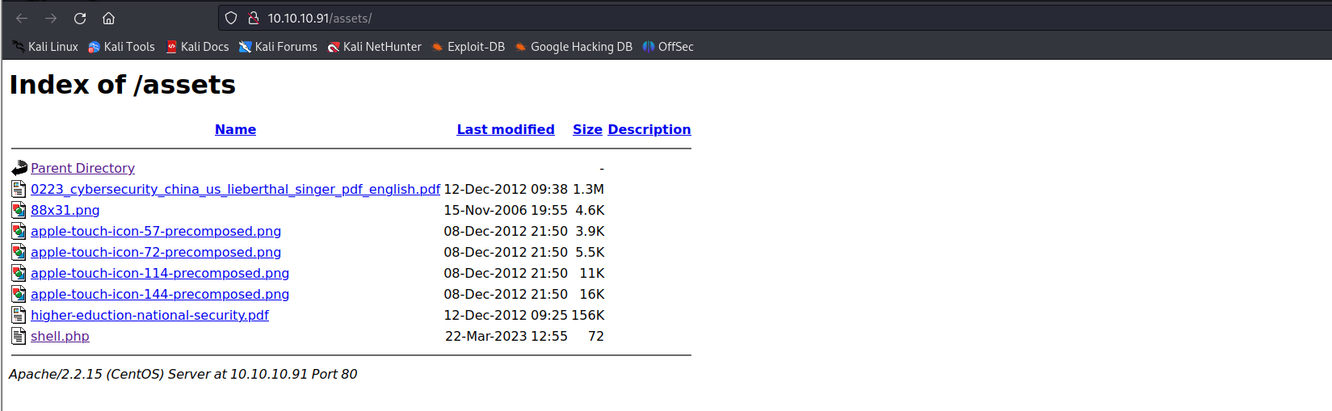Reload the page with the refresh icon
The width and height of the screenshot is (1332, 411).
pos(80,18)
